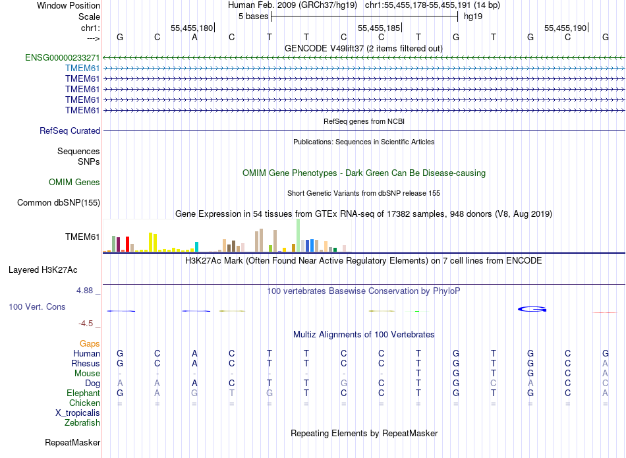Click the GENCODE V49lift37 track title
Viewport: 626px width, 458px height.
pyautogui.click(x=364, y=49)
